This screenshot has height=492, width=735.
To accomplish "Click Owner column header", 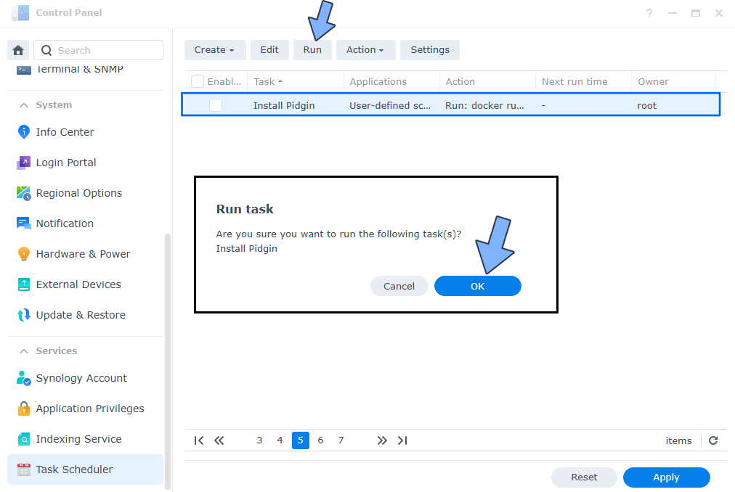I will coord(673,81).
